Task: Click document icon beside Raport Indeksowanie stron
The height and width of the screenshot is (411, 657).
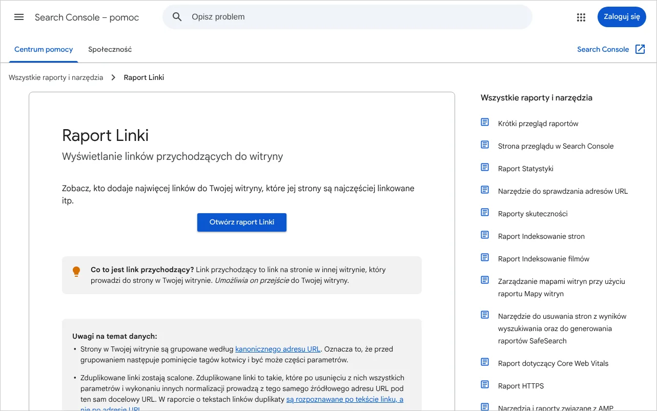Action: tap(485, 235)
